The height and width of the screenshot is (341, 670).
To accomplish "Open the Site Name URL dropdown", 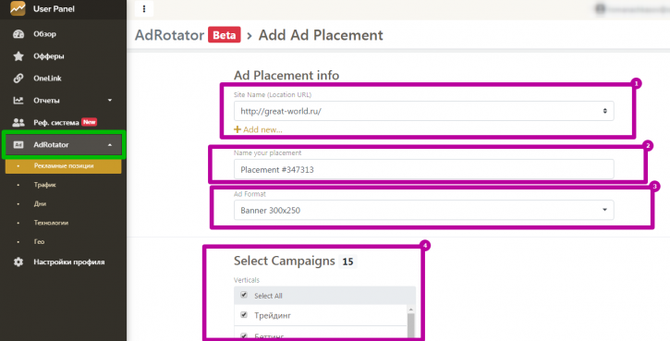I will pyautogui.click(x=424, y=111).
